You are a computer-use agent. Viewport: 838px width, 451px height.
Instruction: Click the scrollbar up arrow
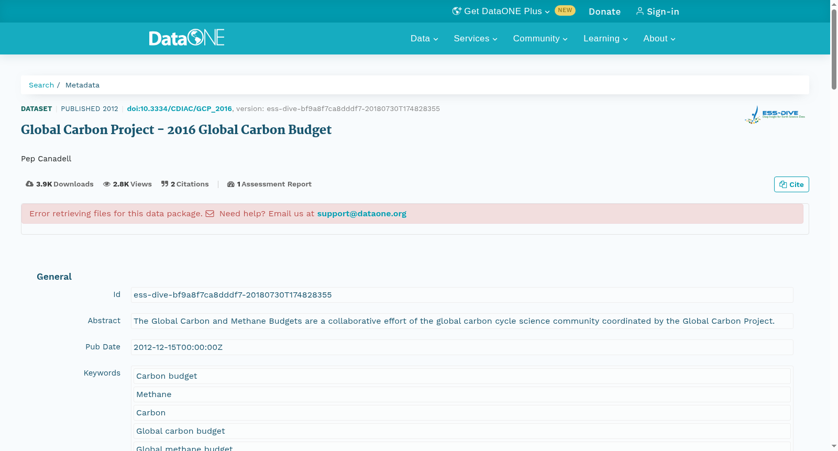pos(834,4)
